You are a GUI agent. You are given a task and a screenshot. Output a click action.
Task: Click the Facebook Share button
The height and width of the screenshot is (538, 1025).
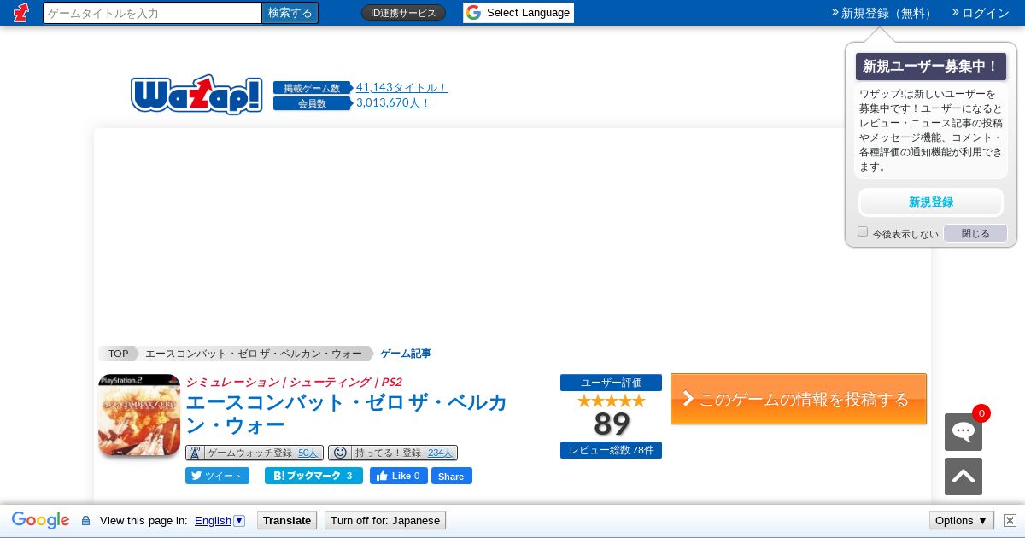coord(451,476)
